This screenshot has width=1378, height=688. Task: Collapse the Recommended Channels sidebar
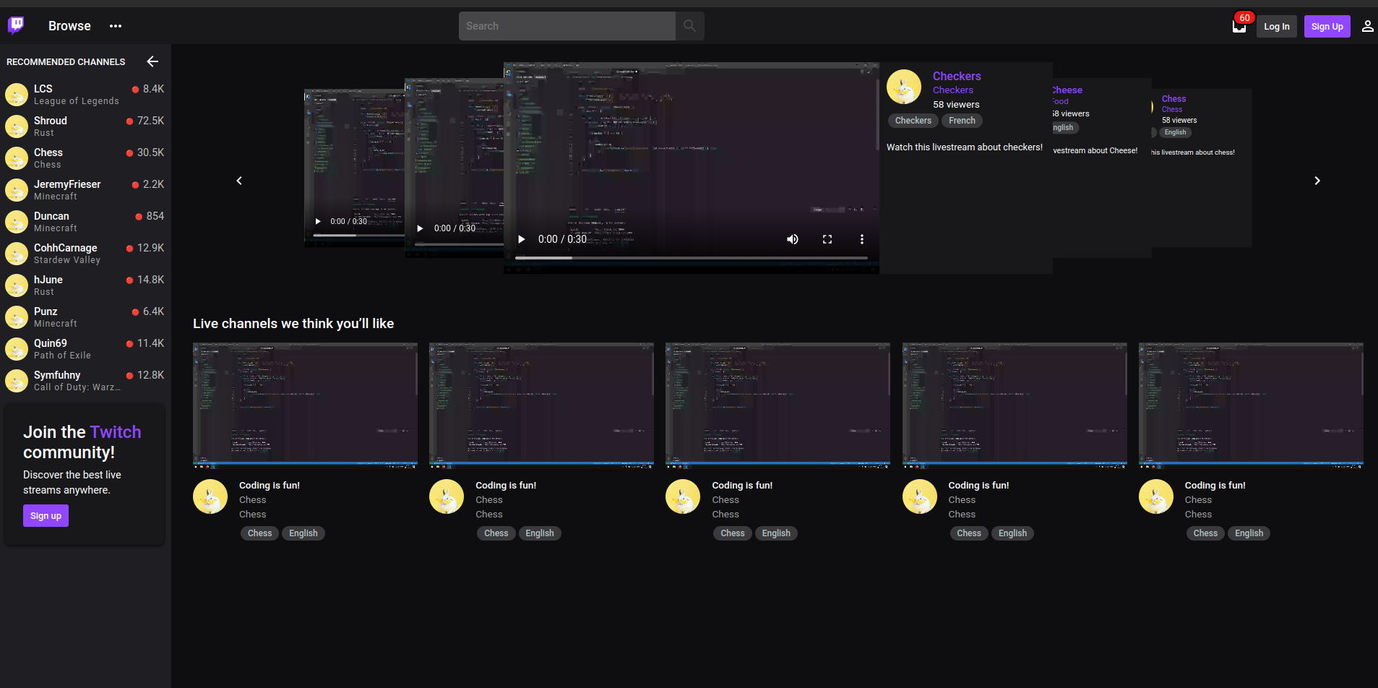[152, 61]
